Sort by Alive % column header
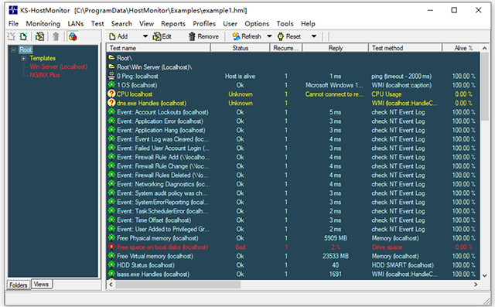Viewport: 495px width, 307px height. tap(461, 48)
